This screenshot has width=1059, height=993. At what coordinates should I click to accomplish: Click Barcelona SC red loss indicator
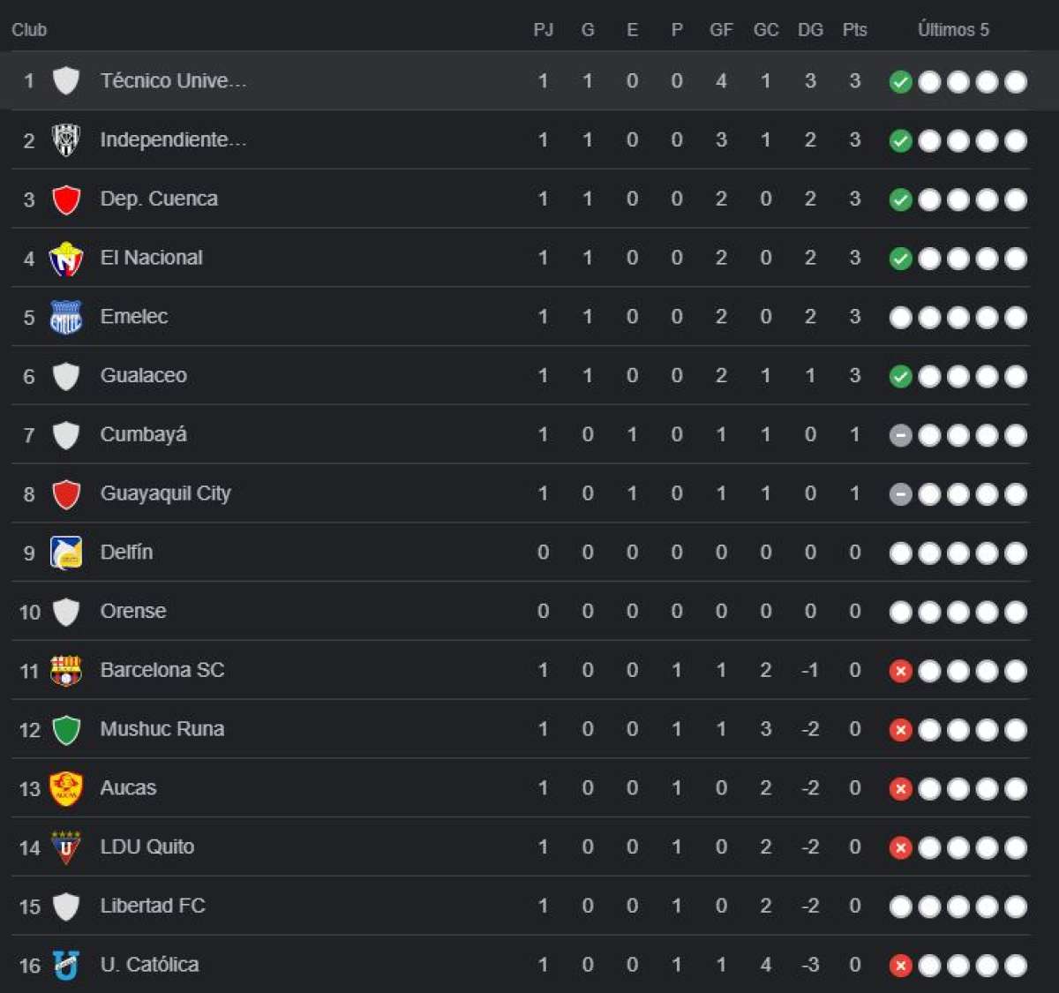[x=900, y=671]
